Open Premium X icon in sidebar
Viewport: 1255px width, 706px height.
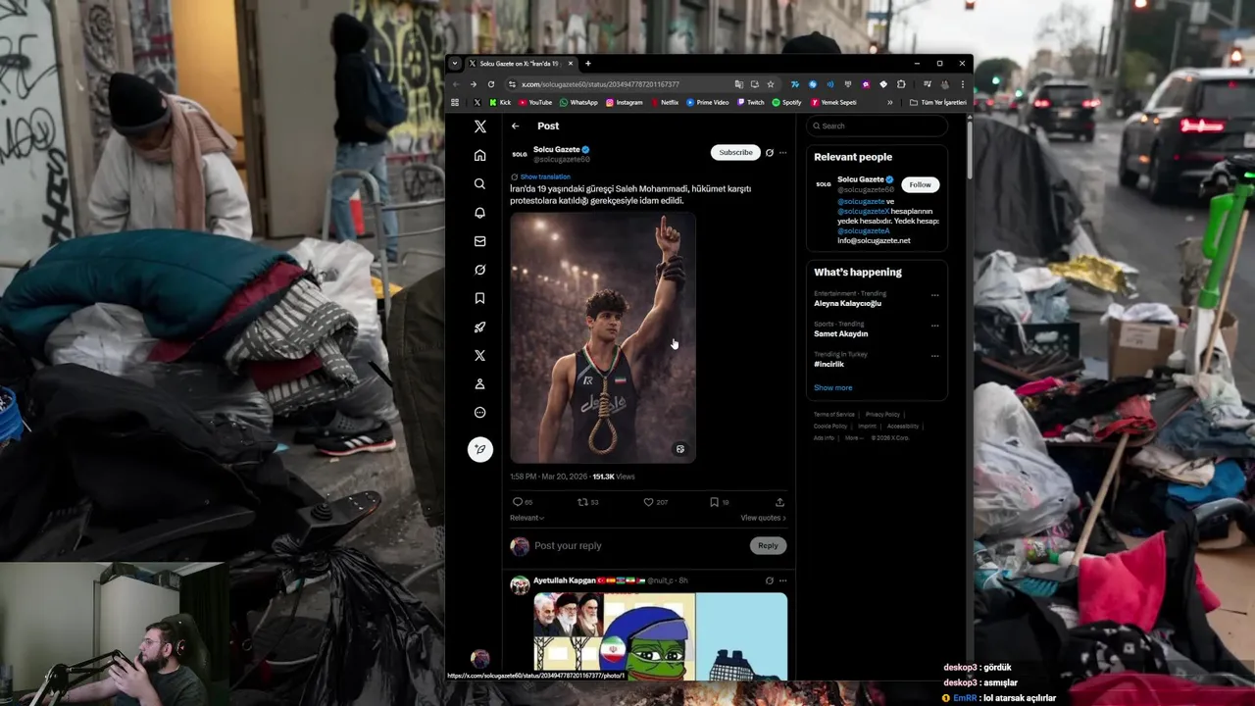click(x=479, y=355)
